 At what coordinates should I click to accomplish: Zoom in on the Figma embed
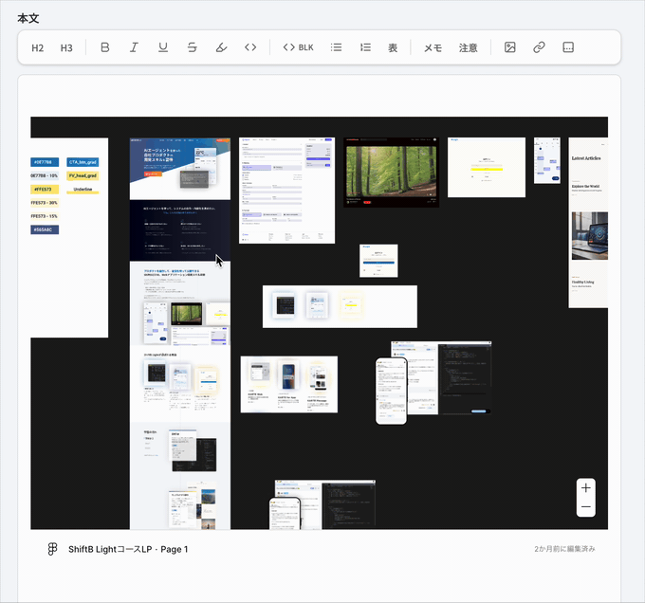[586, 488]
